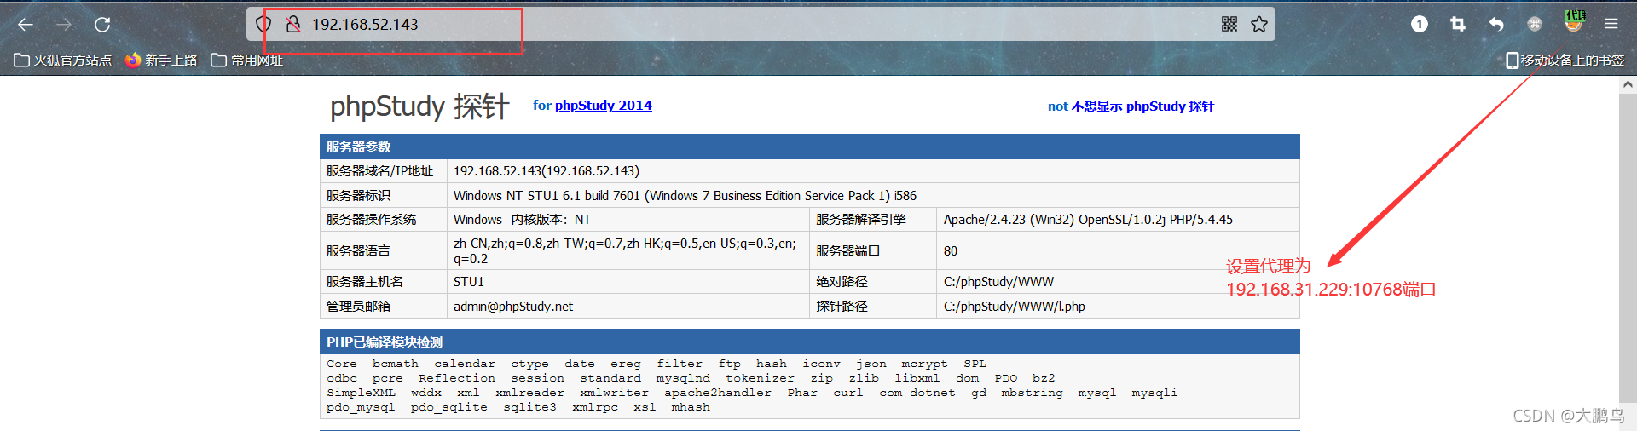Select the server port value 80
The image size is (1637, 431).
click(951, 251)
